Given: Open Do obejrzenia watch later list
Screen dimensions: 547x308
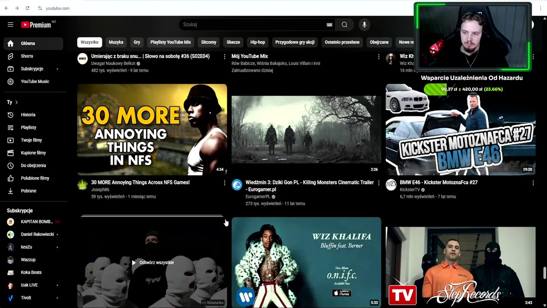Looking at the screenshot, I should click(33, 166).
